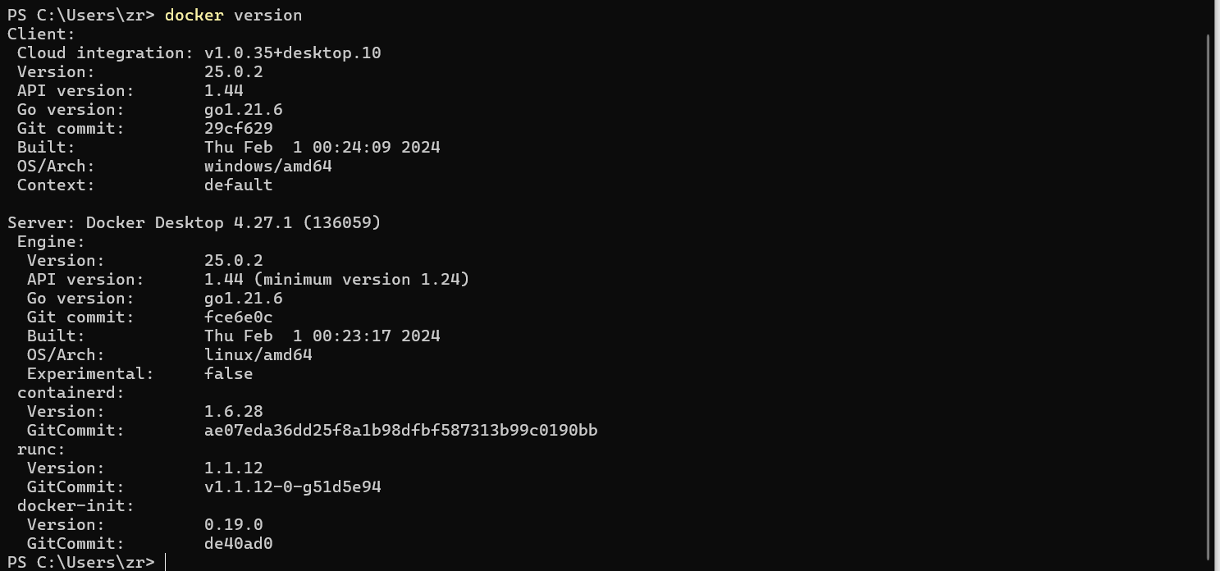Click the Engine Git commit fce6e0c
This screenshot has width=1220, height=571.
click(x=239, y=317)
